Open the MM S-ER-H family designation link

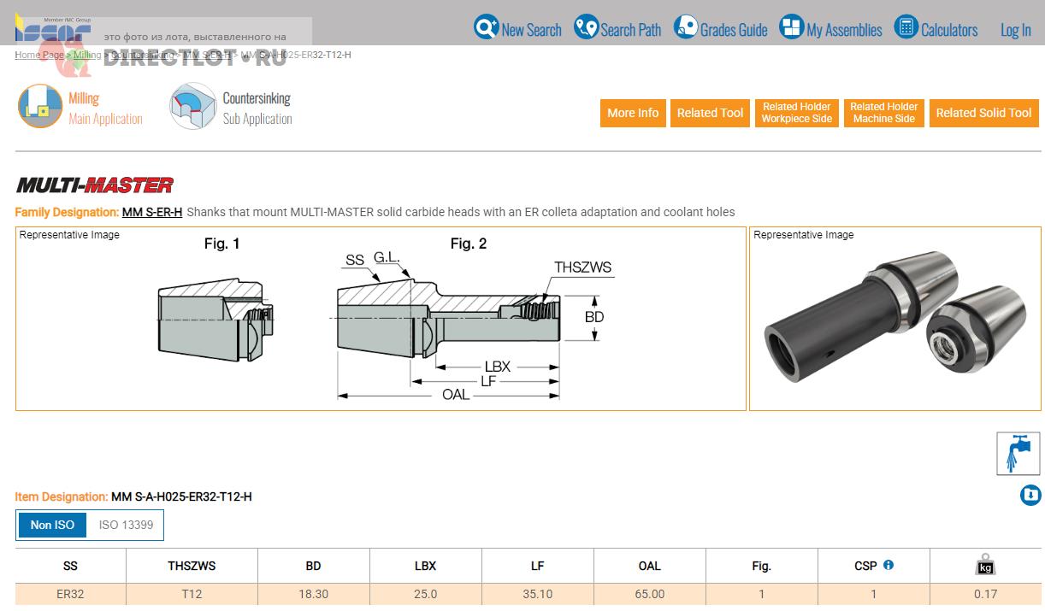pos(152,212)
